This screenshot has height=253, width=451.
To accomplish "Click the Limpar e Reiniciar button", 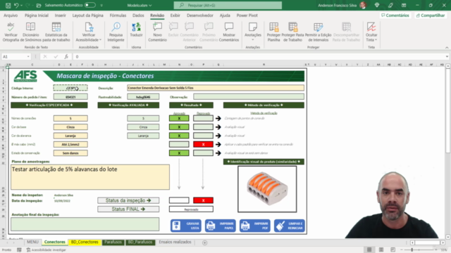I will tap(290, 226).
